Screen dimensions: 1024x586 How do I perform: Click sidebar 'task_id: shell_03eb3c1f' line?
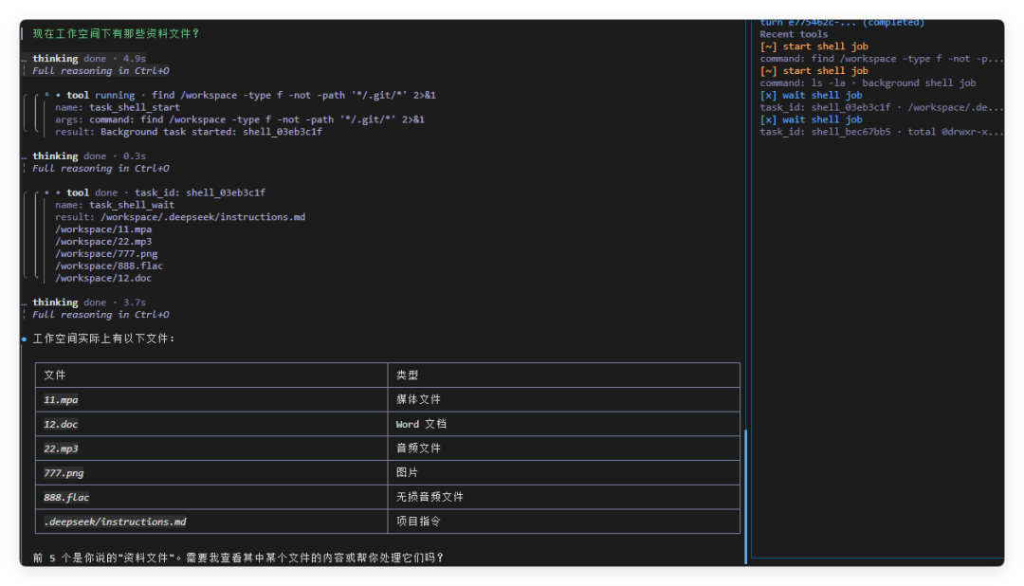(x=881, y=107)
